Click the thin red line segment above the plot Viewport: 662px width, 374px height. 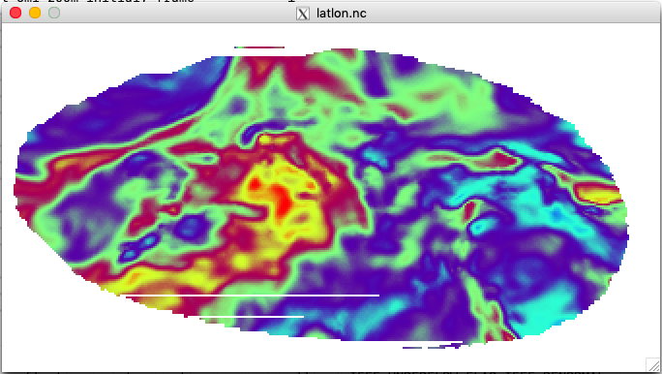(259, 47)
